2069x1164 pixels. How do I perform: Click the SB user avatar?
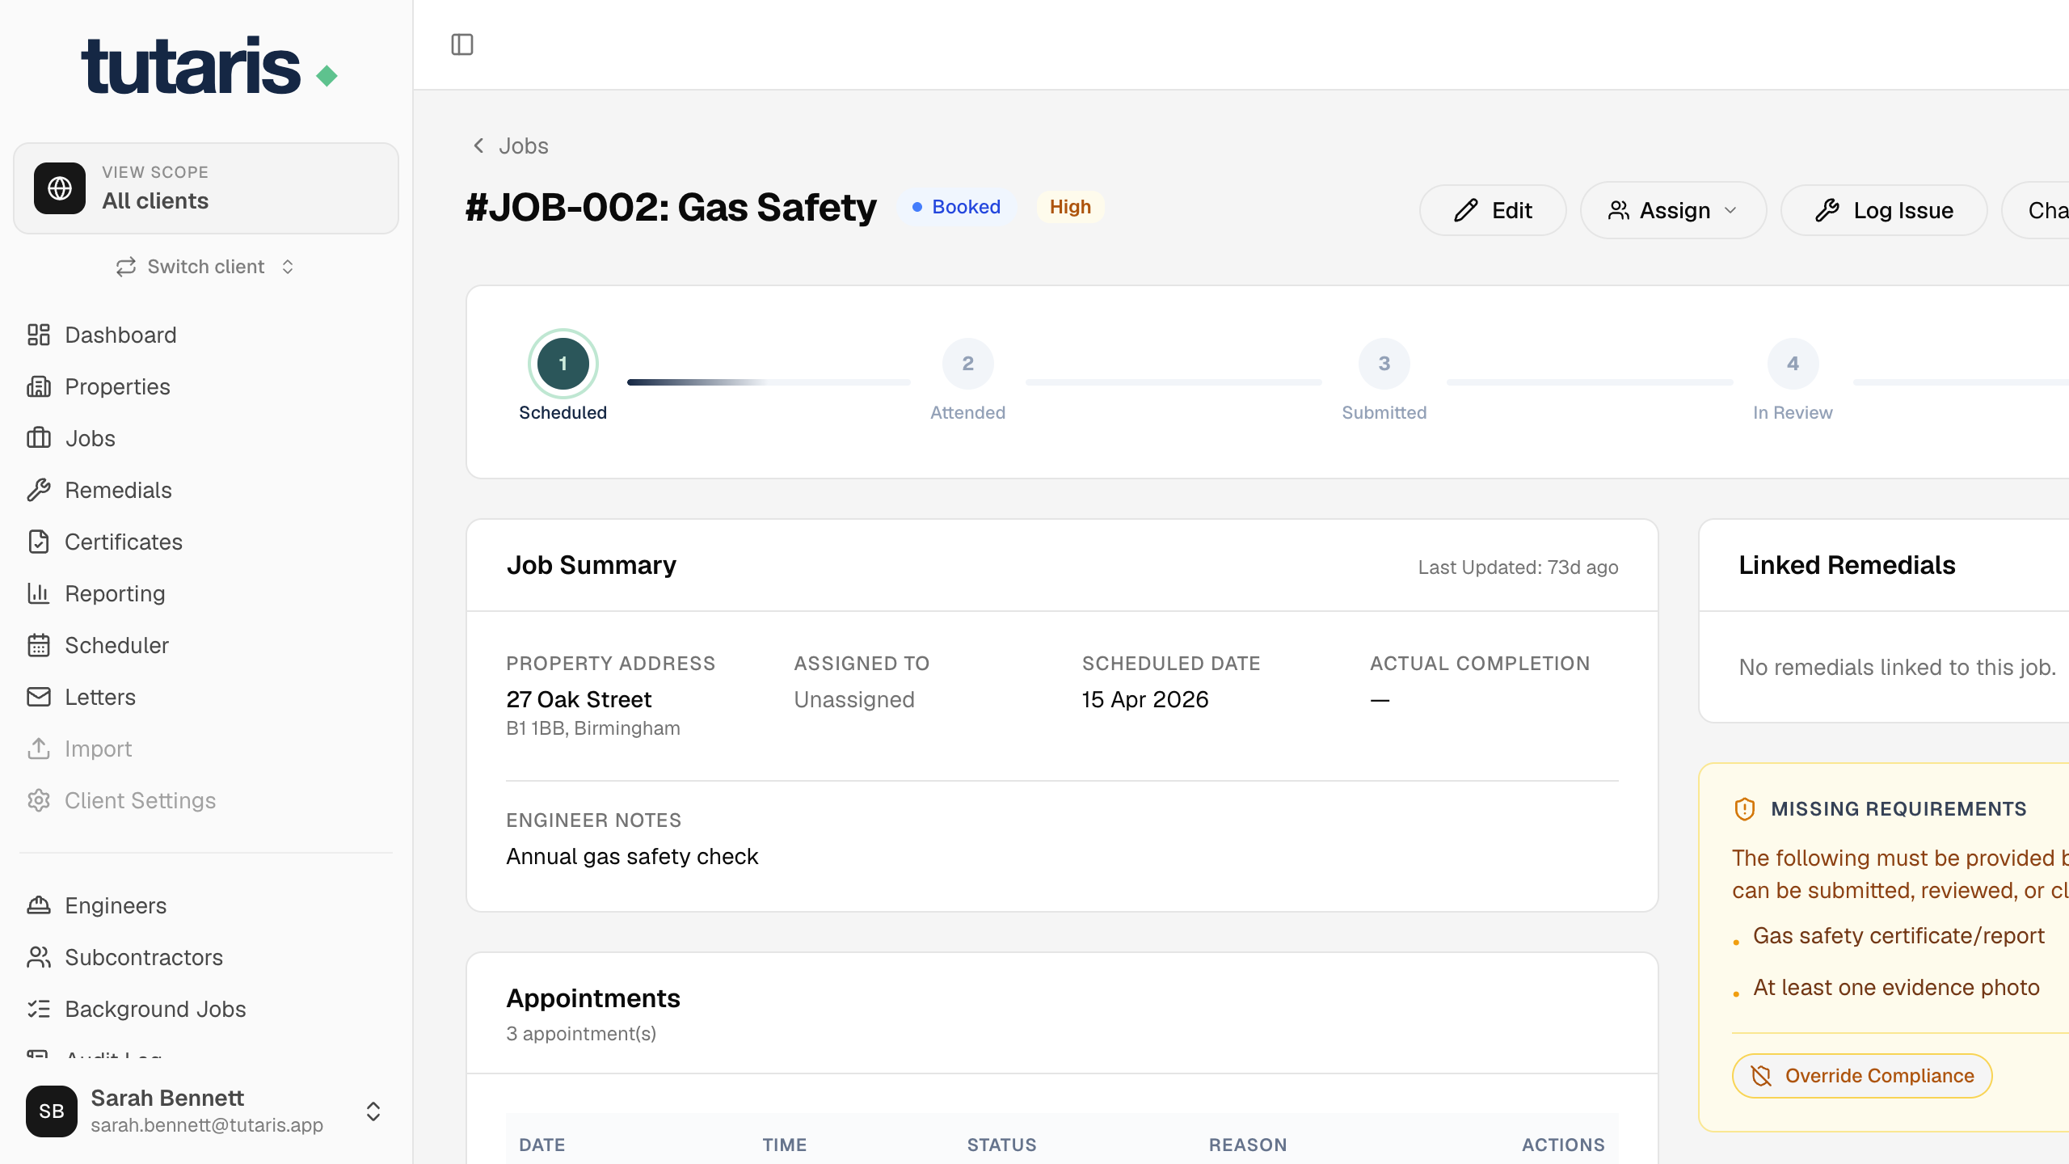[x=52, y=1111]
